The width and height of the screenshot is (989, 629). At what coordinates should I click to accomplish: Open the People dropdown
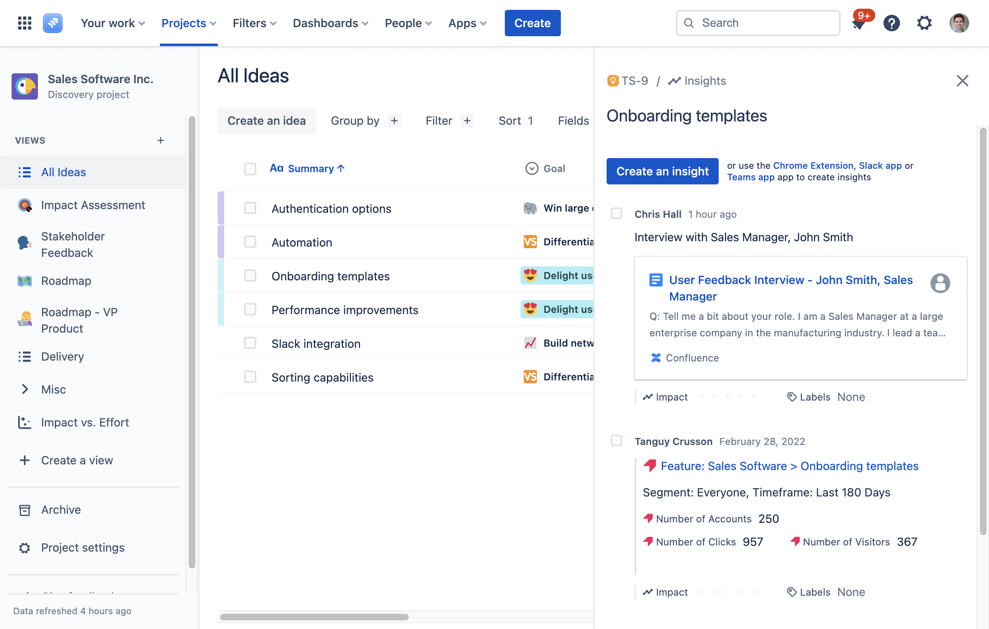pos(408,23)
